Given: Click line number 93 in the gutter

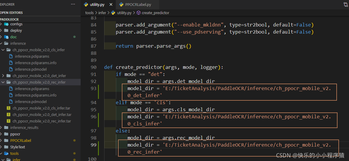Looking at the screenshot, I should (94, 89).
